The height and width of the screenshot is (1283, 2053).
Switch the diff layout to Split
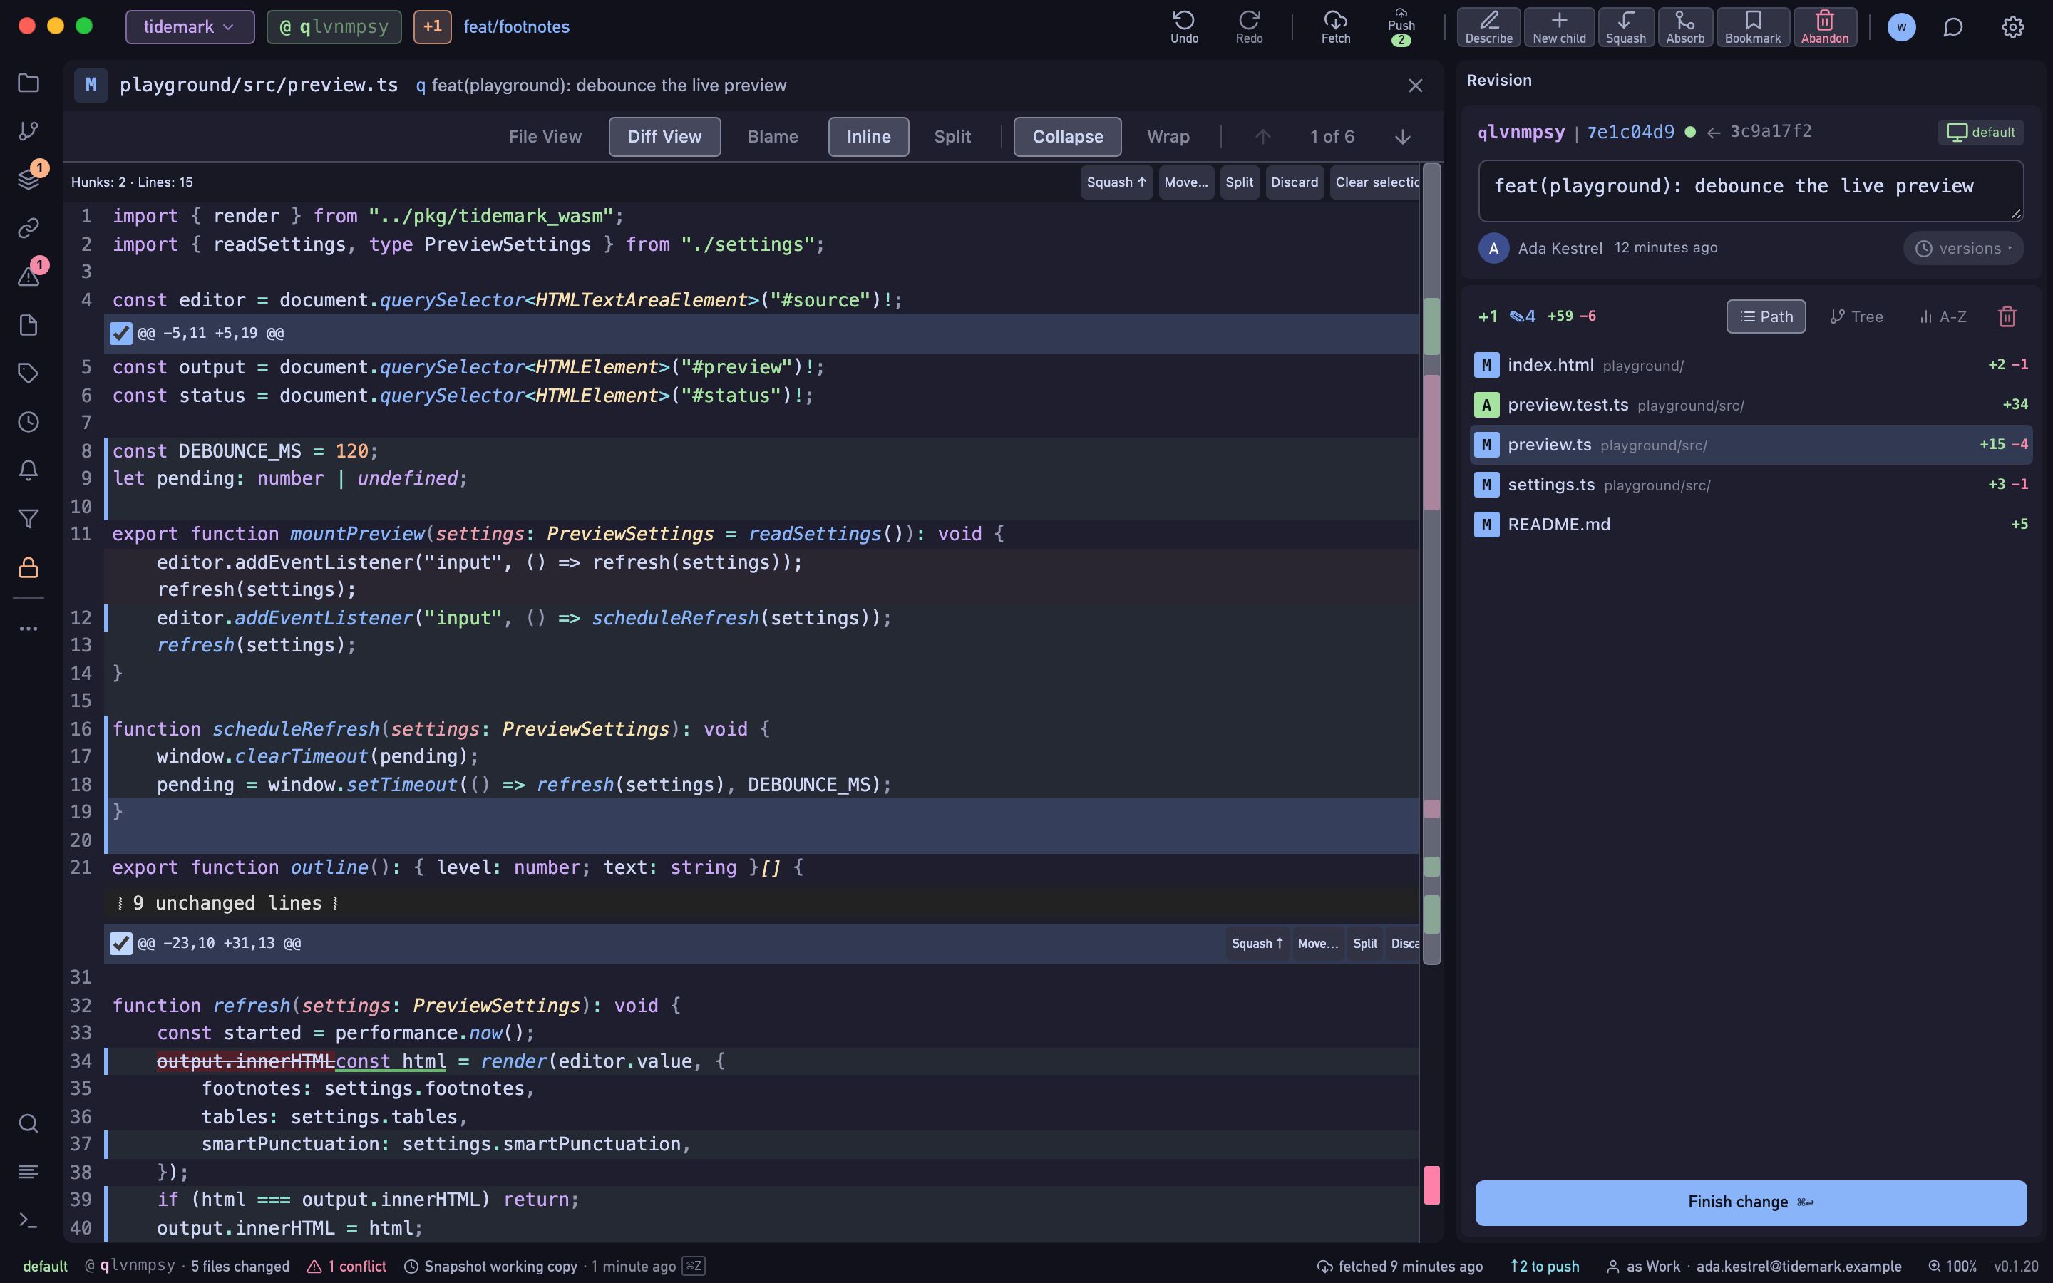[x=952, y=137]
